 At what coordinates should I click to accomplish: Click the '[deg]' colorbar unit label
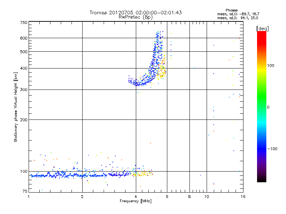262,29
